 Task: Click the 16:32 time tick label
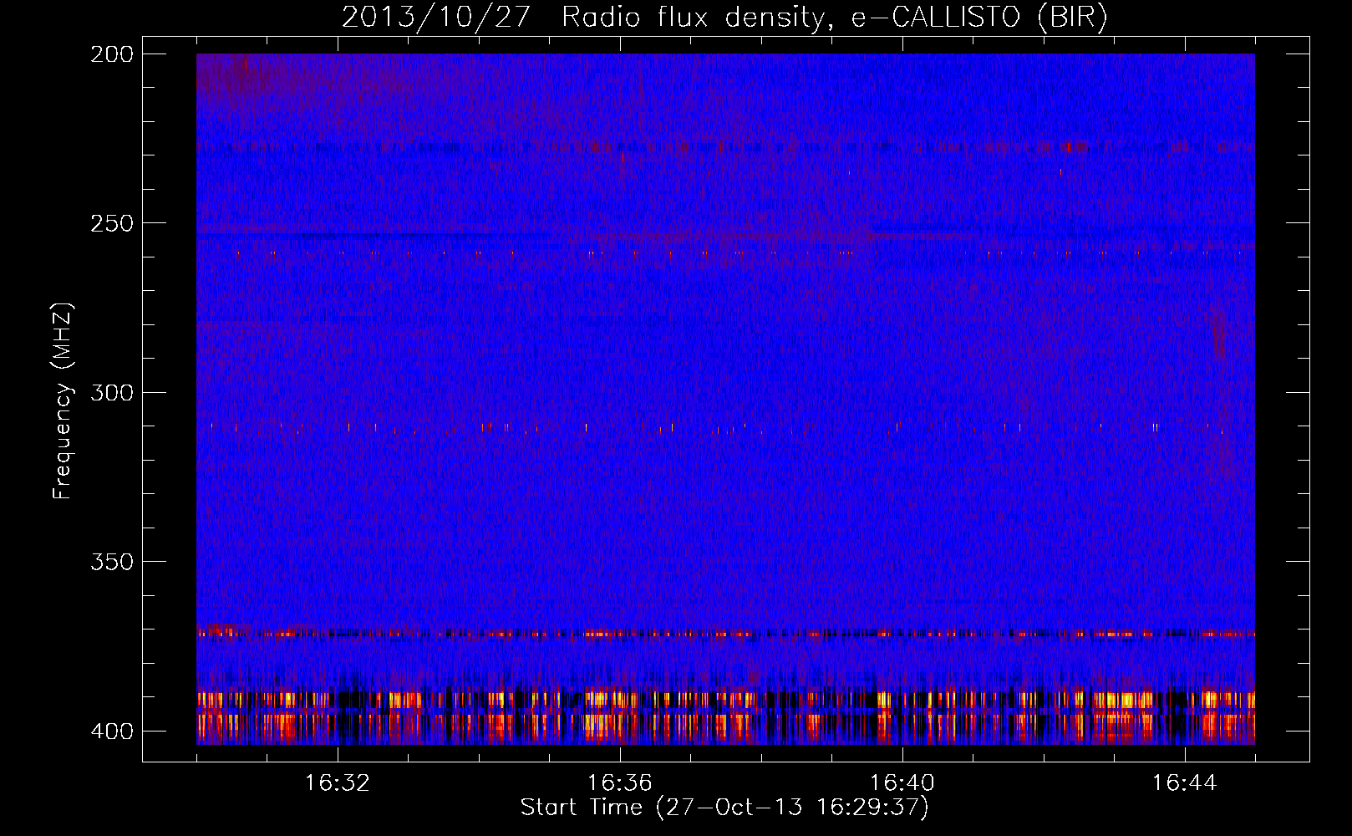point(338,783)
